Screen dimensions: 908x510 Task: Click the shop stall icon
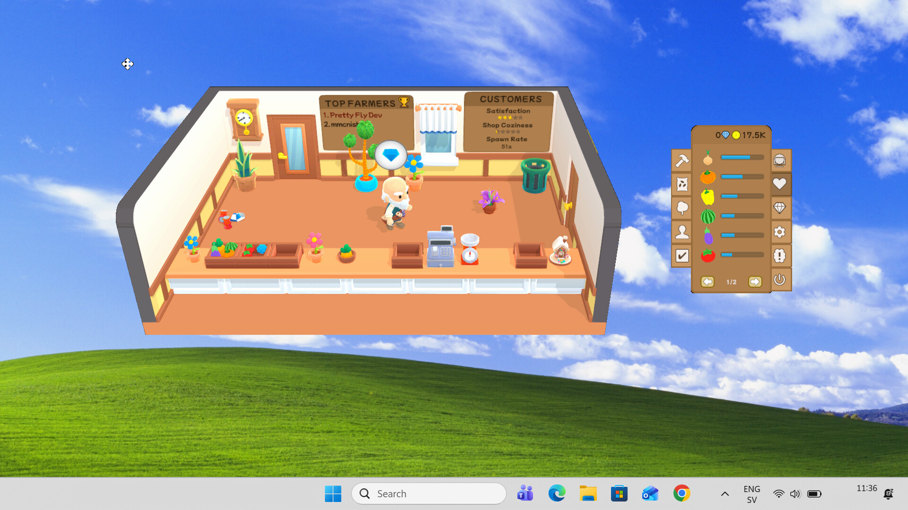pos(780,161)
